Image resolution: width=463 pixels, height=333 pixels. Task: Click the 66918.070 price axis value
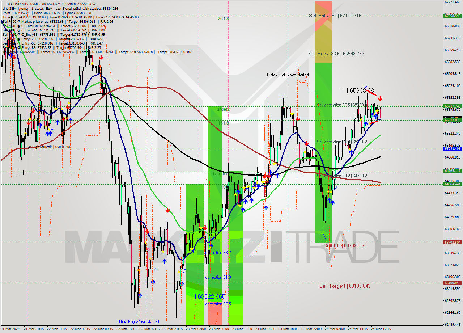[452, 26]
